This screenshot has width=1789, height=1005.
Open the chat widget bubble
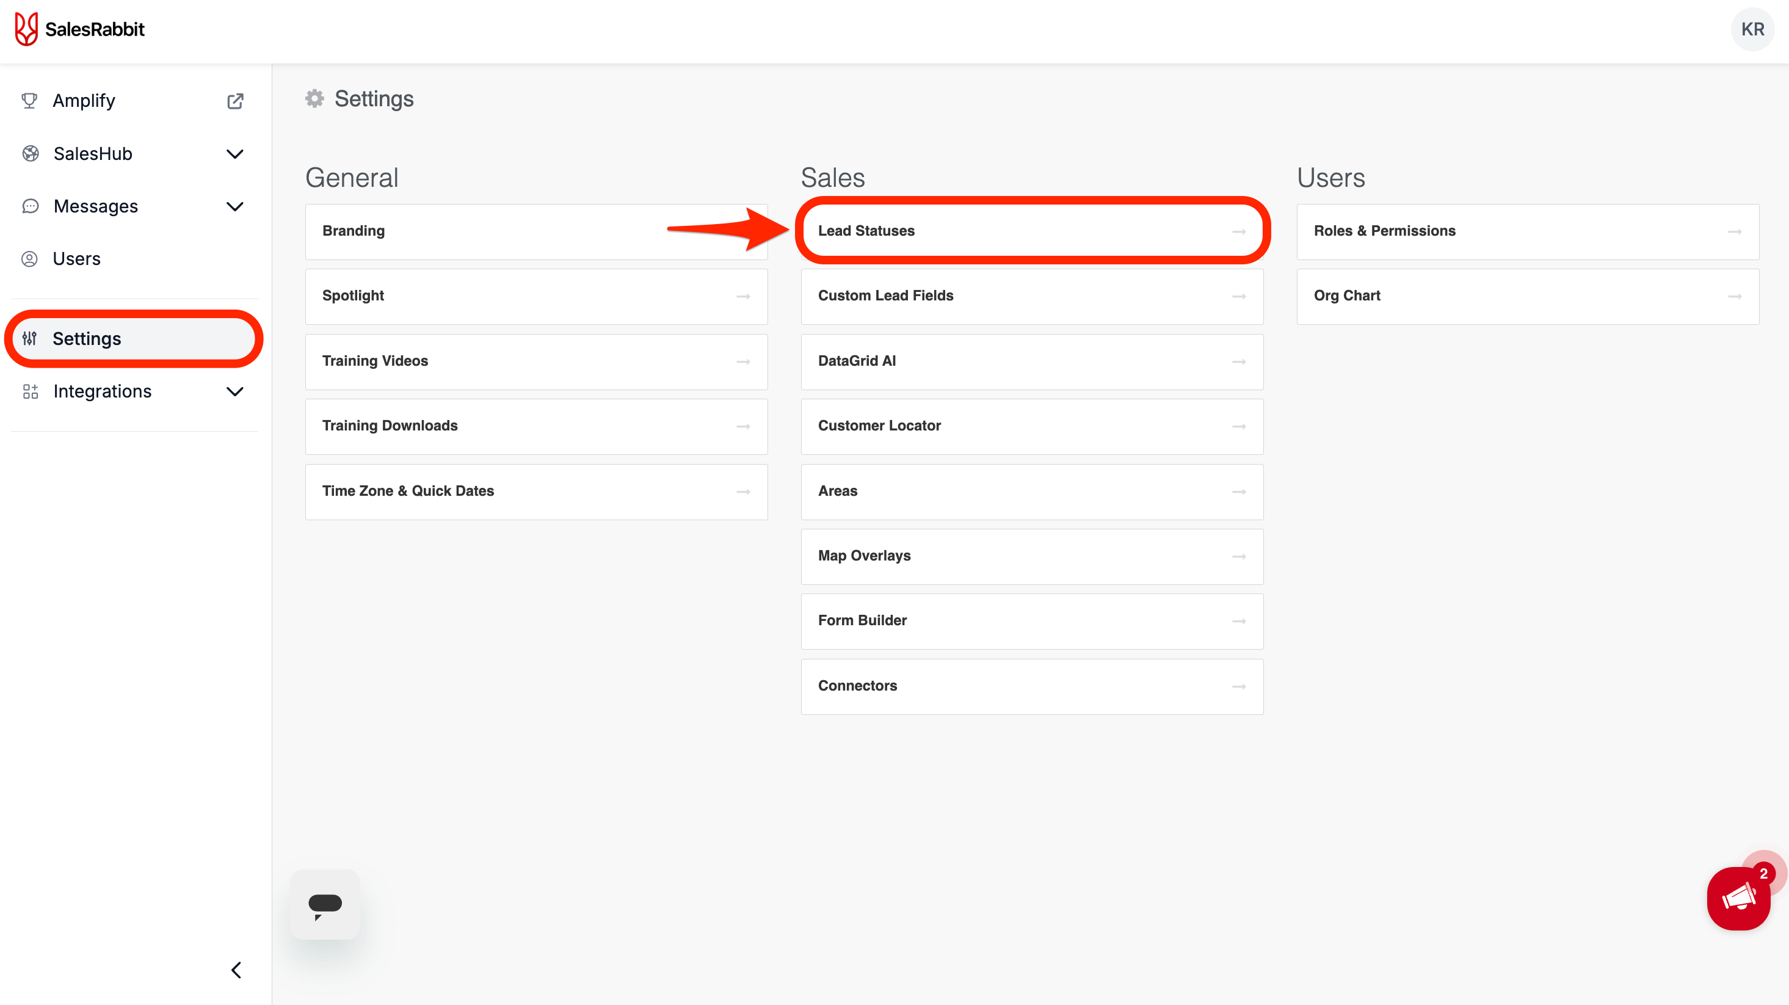(325, 904)
